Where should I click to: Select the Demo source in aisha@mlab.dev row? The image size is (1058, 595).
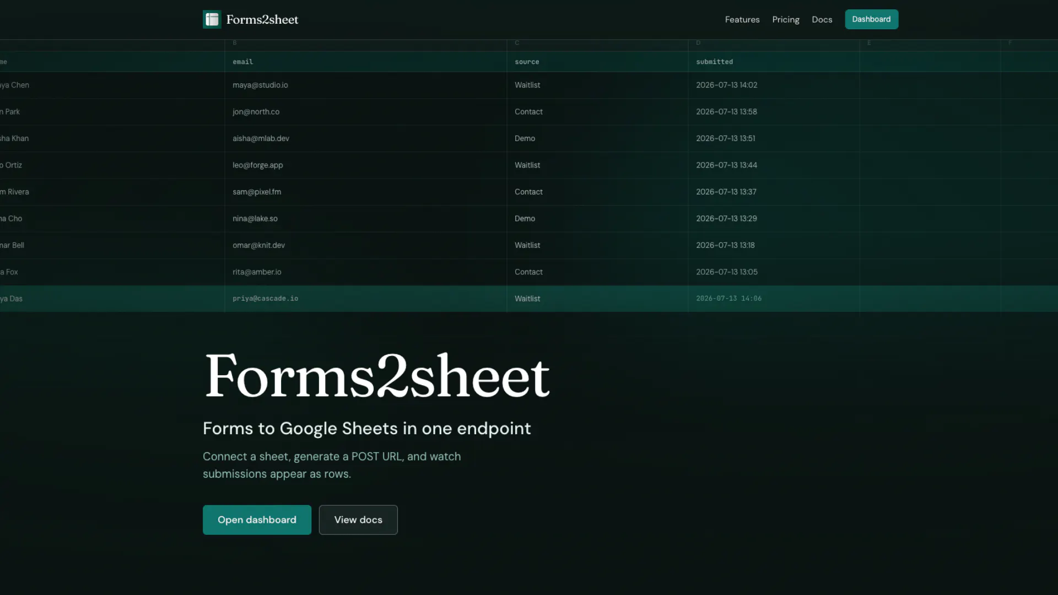(597, 138)
